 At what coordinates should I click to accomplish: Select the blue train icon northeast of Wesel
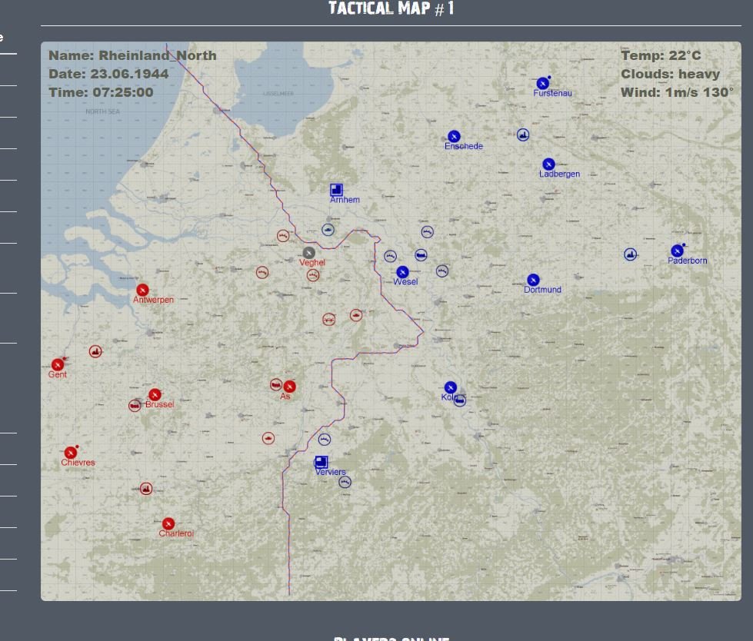[421, 254]
